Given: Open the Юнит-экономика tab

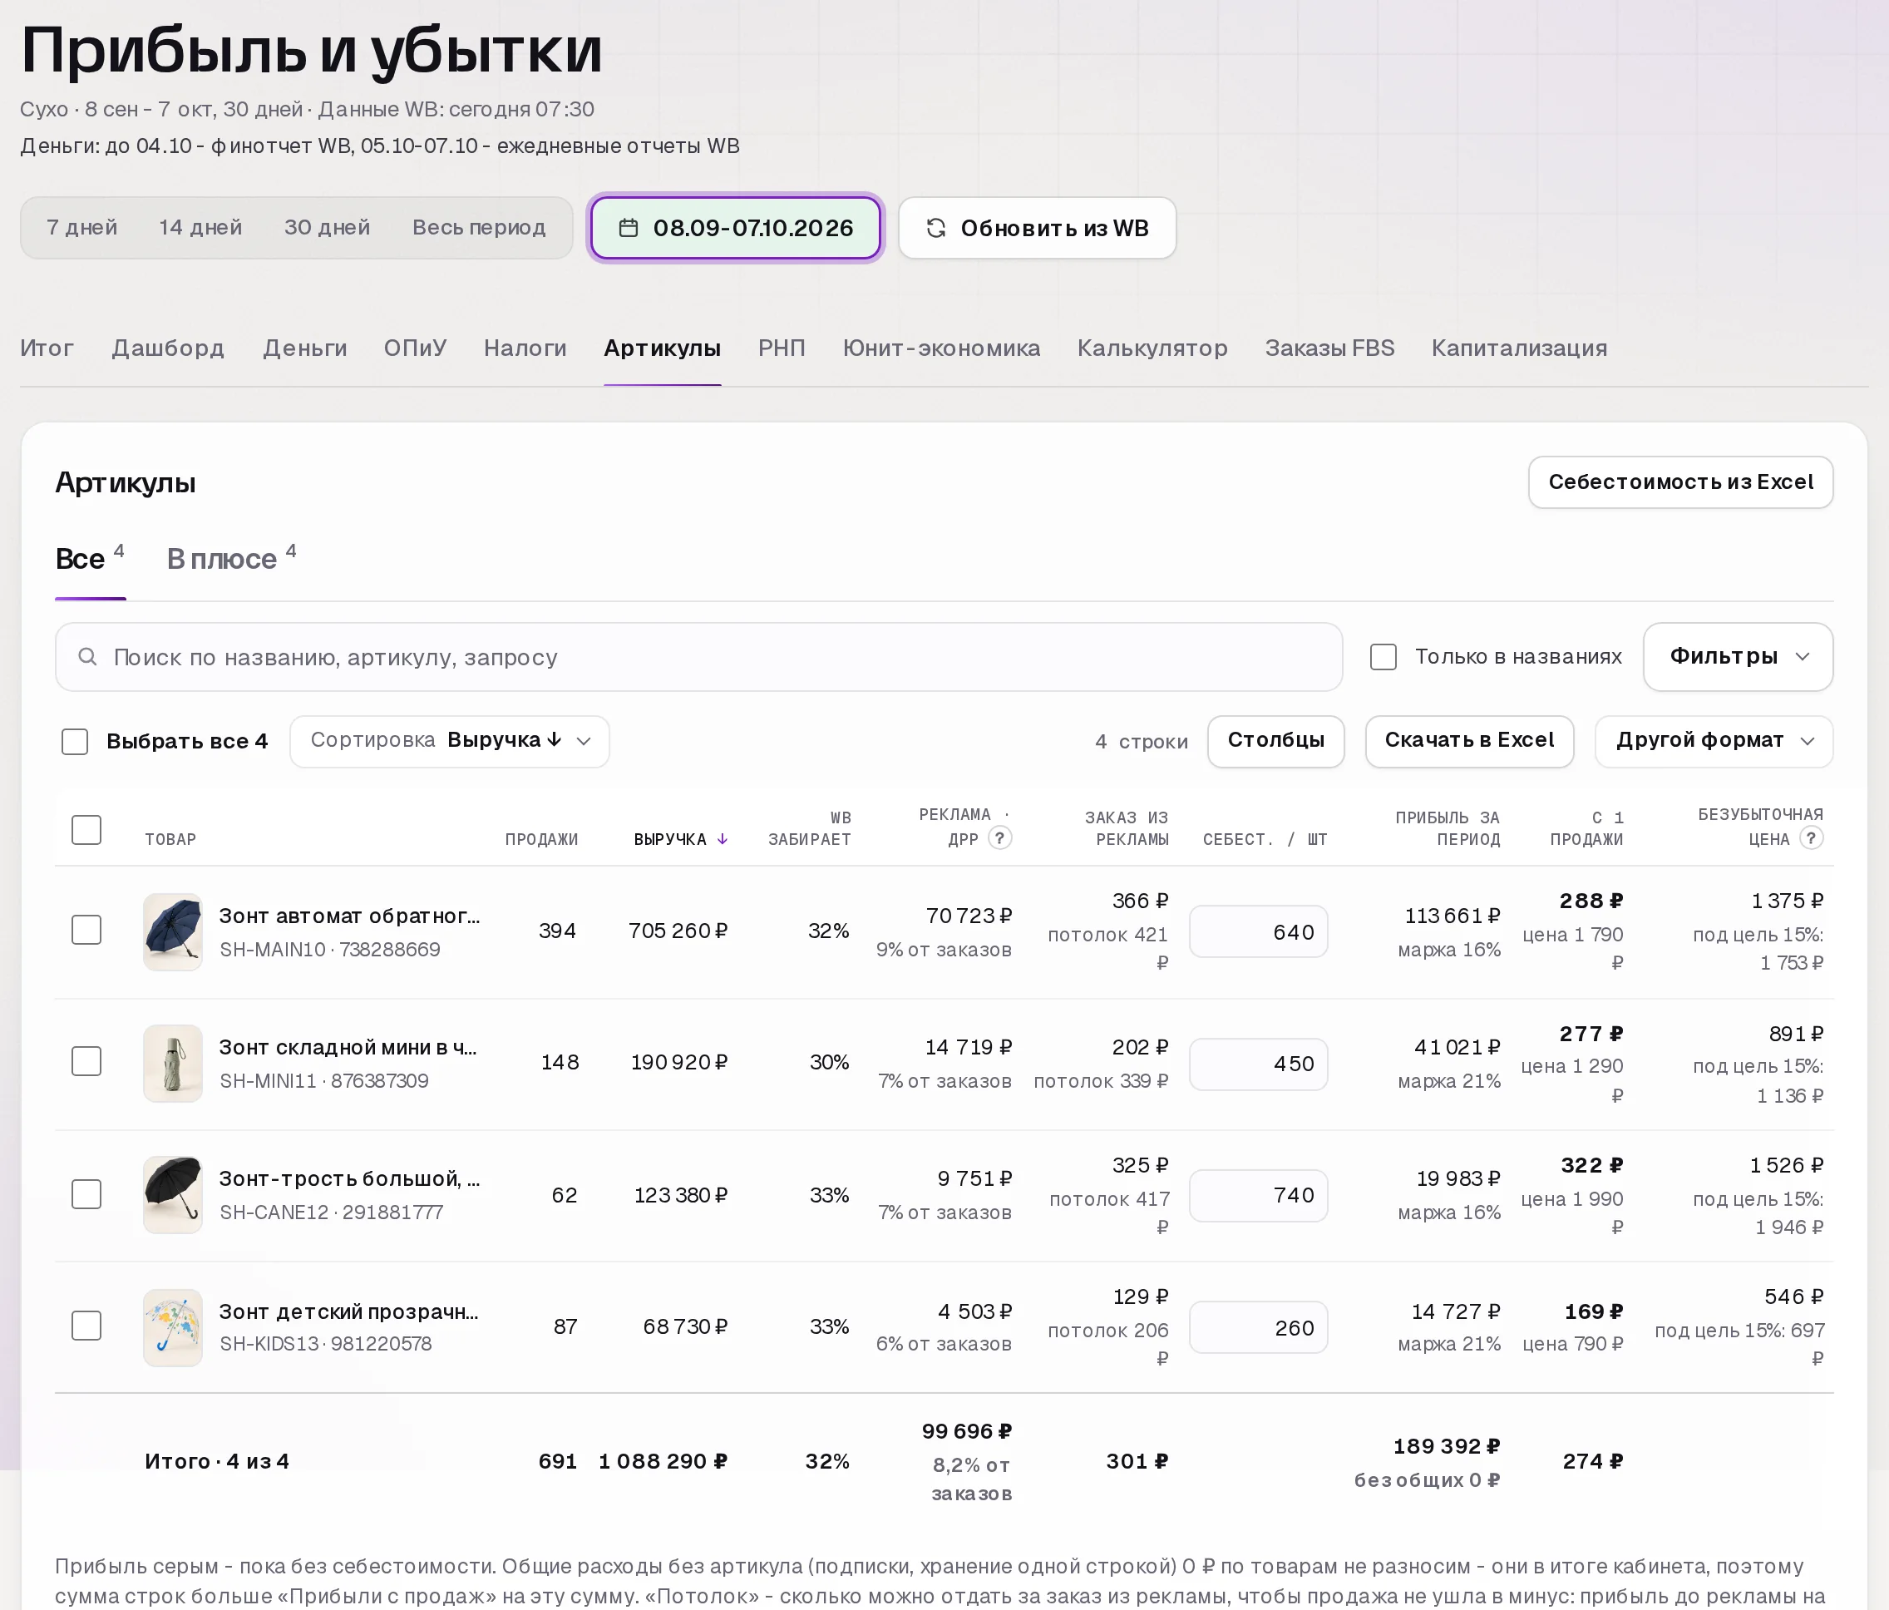Looking at the screenshot, I should click(941, 348).
